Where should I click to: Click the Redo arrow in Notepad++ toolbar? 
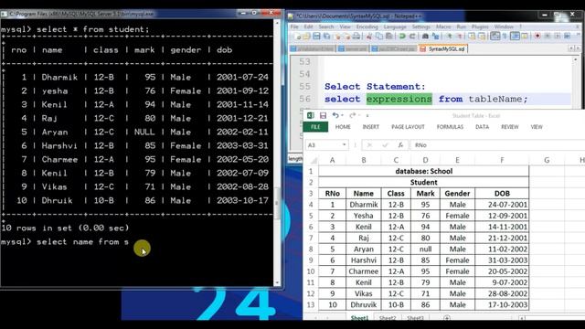[412, 37]
